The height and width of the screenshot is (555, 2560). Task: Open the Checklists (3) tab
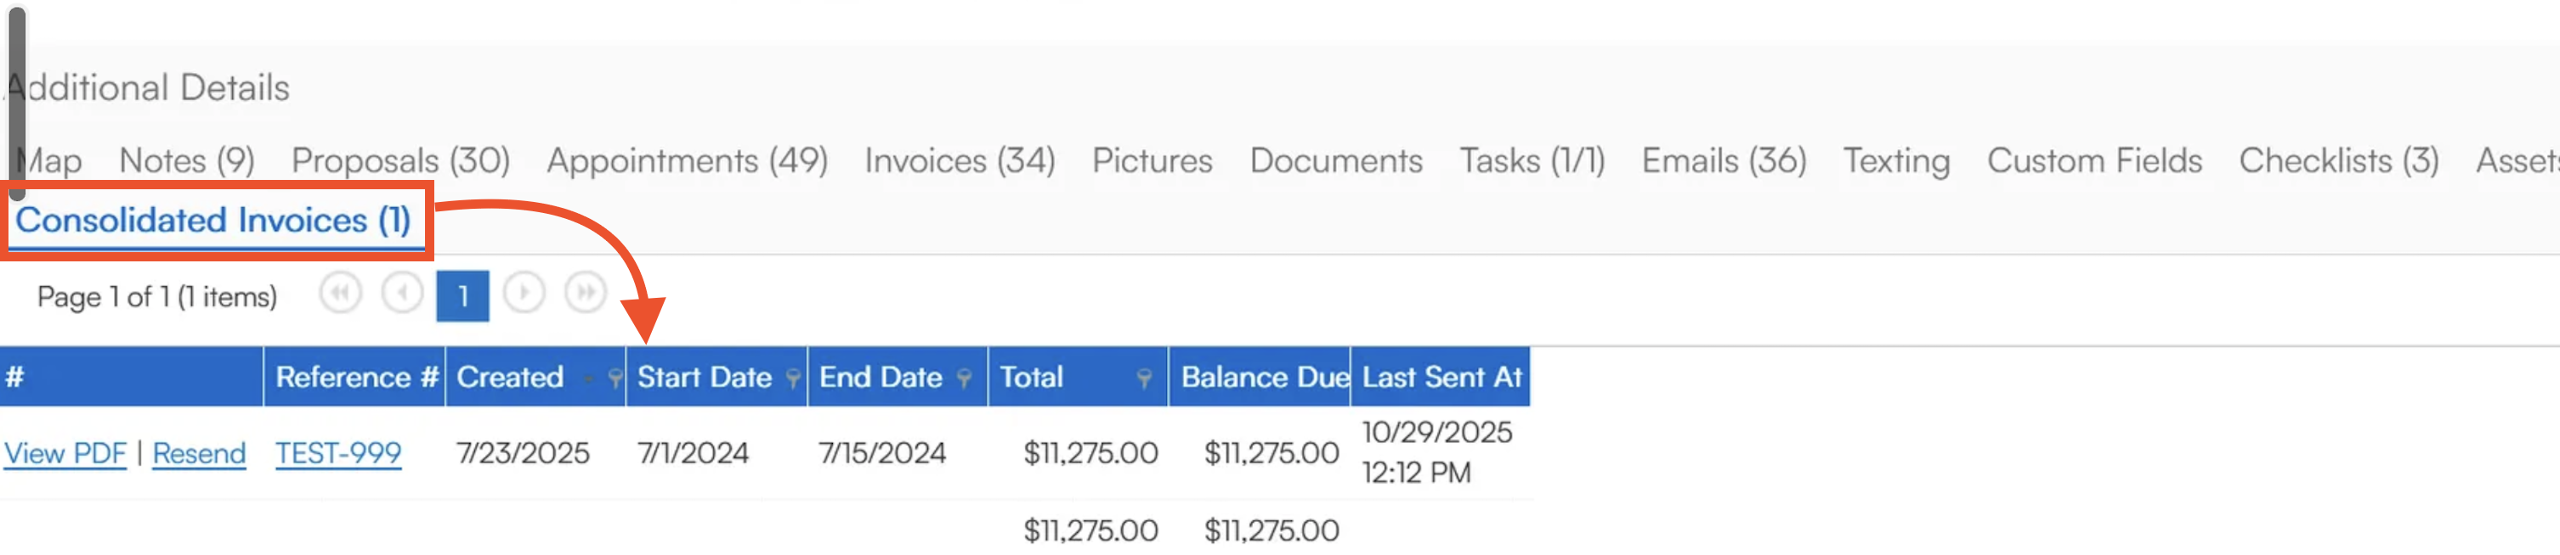[2338, 161]
